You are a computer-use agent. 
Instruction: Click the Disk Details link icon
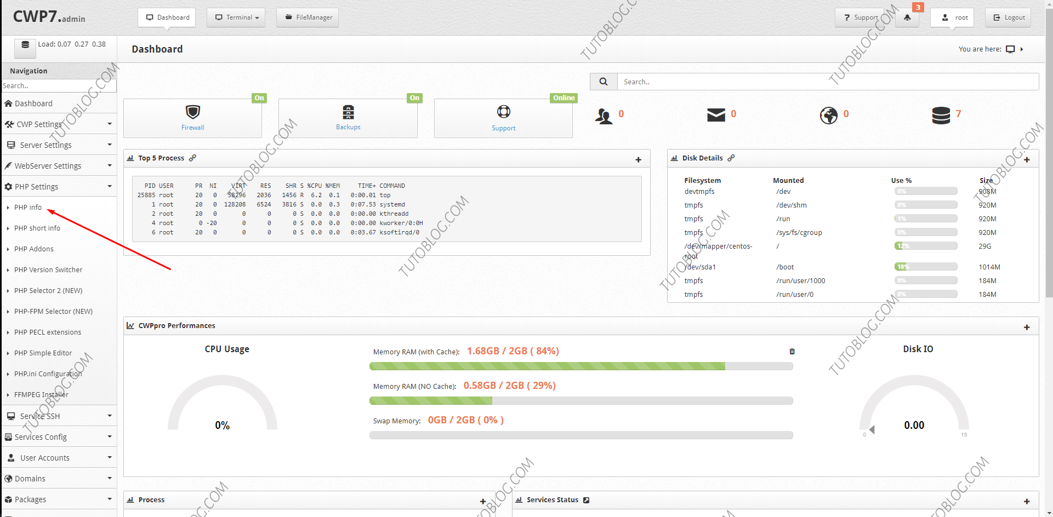(731, 158)
